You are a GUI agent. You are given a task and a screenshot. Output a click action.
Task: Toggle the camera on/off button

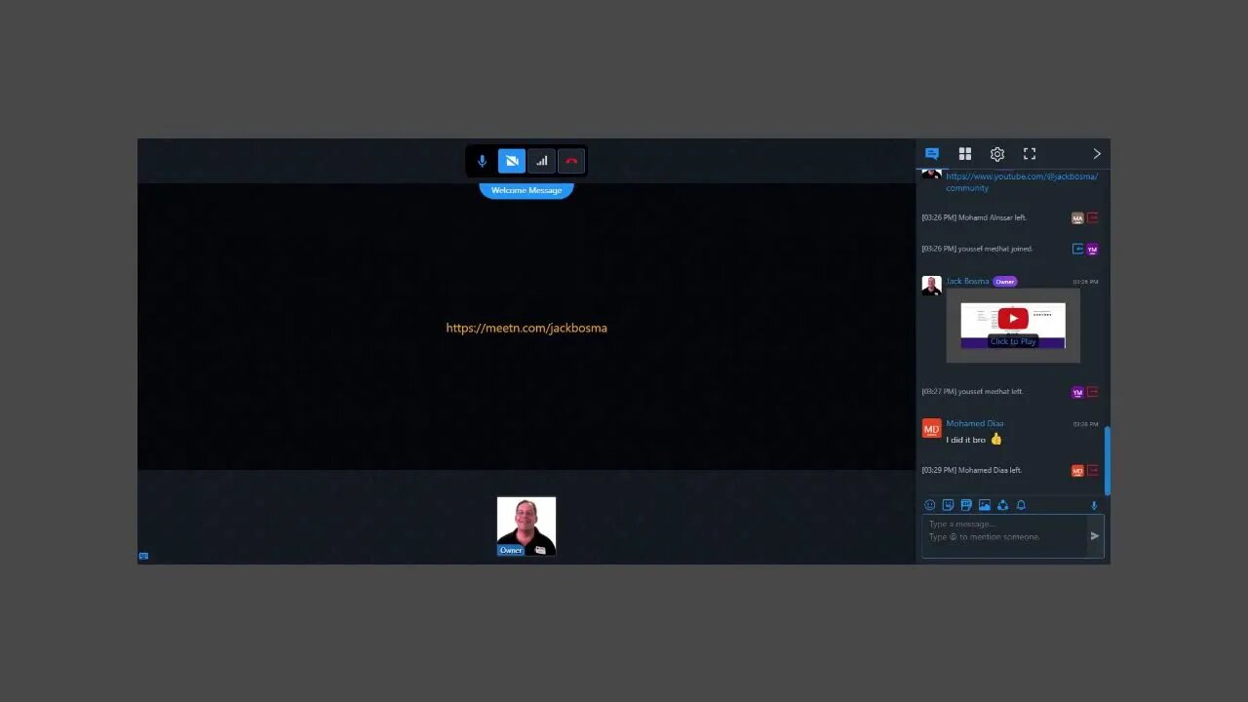click(x=512, y=161)
